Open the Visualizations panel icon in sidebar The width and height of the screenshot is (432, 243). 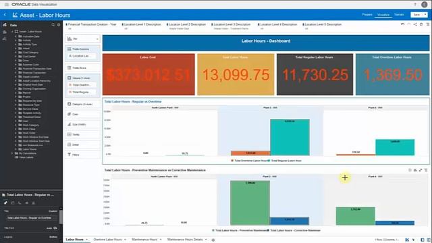click(x=5, y=32)
